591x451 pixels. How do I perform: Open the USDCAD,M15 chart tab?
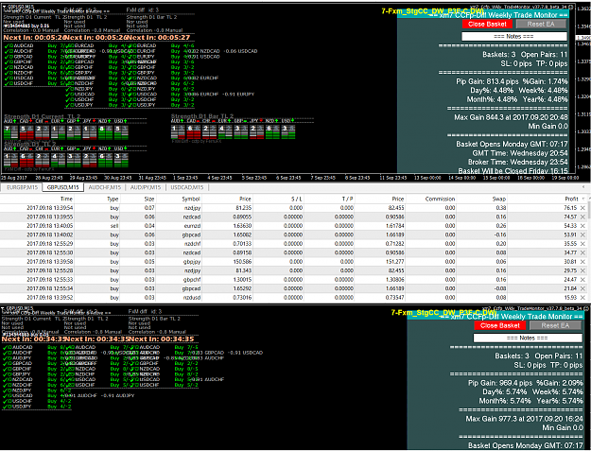point(187,187)
